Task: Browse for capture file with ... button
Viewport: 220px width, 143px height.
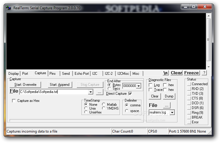Action: point(100,92)
